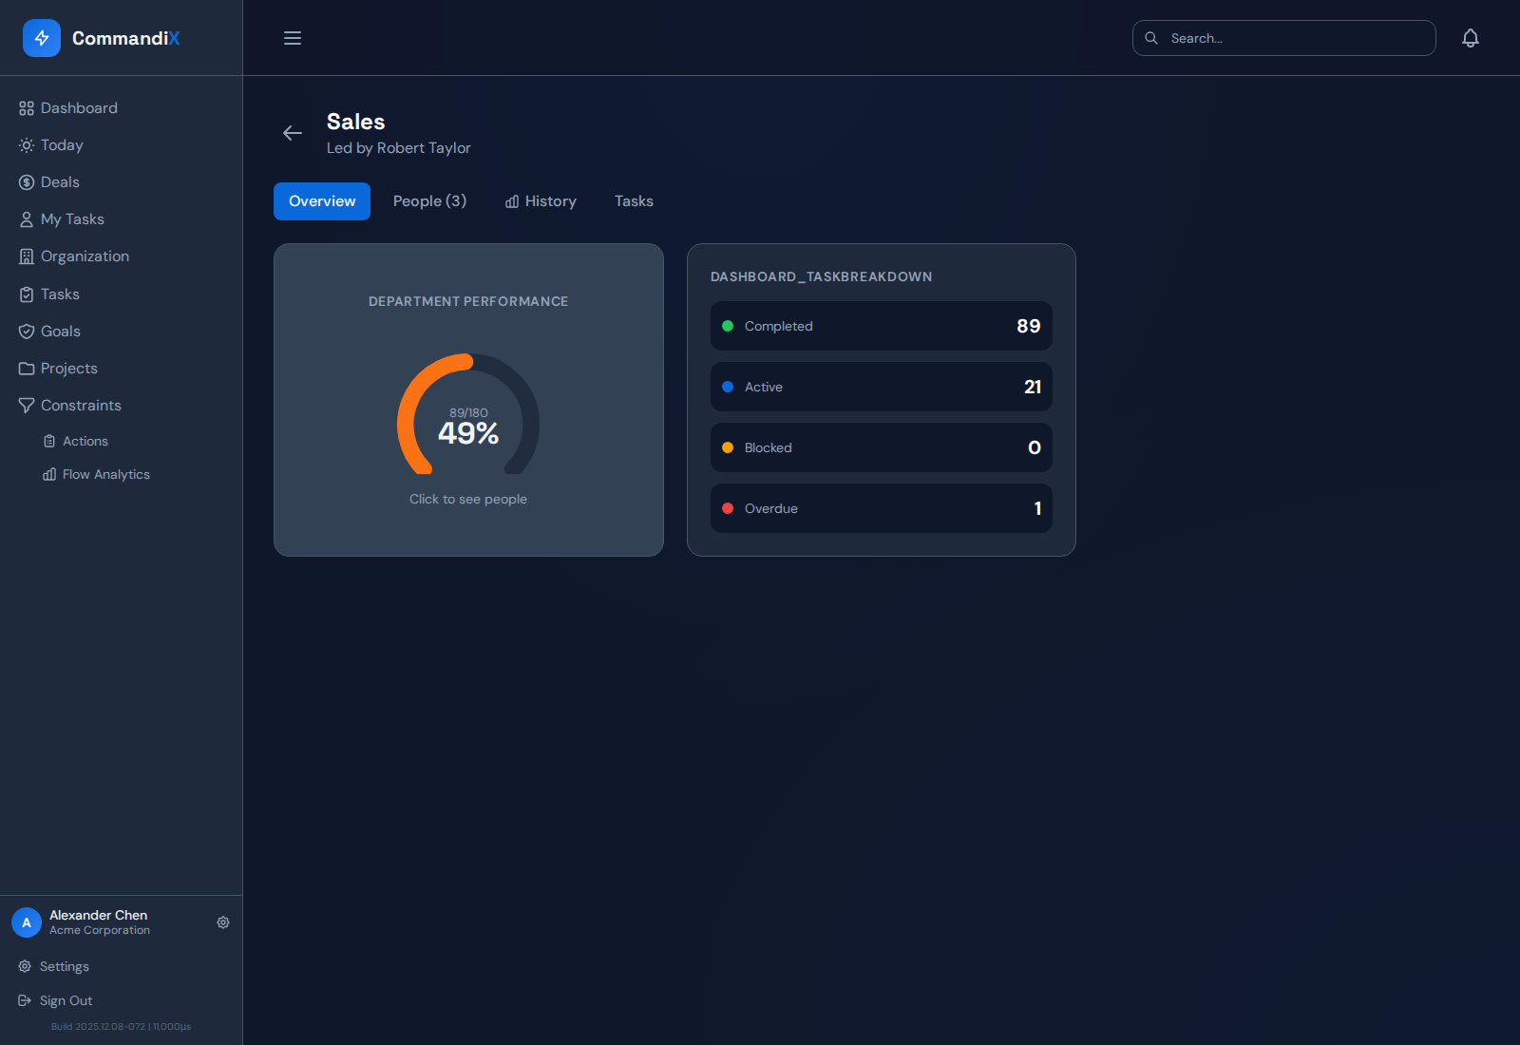The image size is (1520, 1045).
Task: Open notifications bell
Action: pos(1471,38)
